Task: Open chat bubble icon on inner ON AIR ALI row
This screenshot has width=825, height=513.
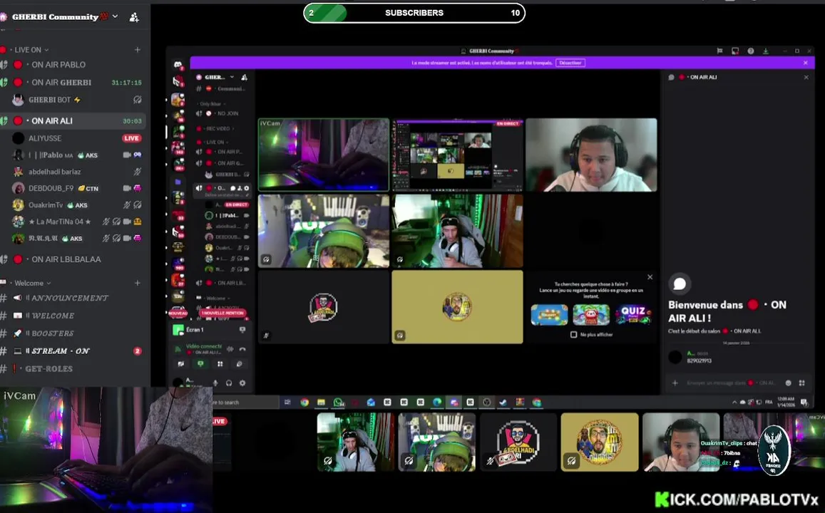Action: point(232,187)
